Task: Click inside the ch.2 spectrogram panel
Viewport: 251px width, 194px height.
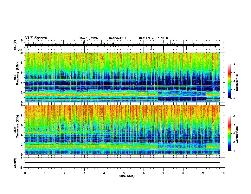Action: (122, 130)
